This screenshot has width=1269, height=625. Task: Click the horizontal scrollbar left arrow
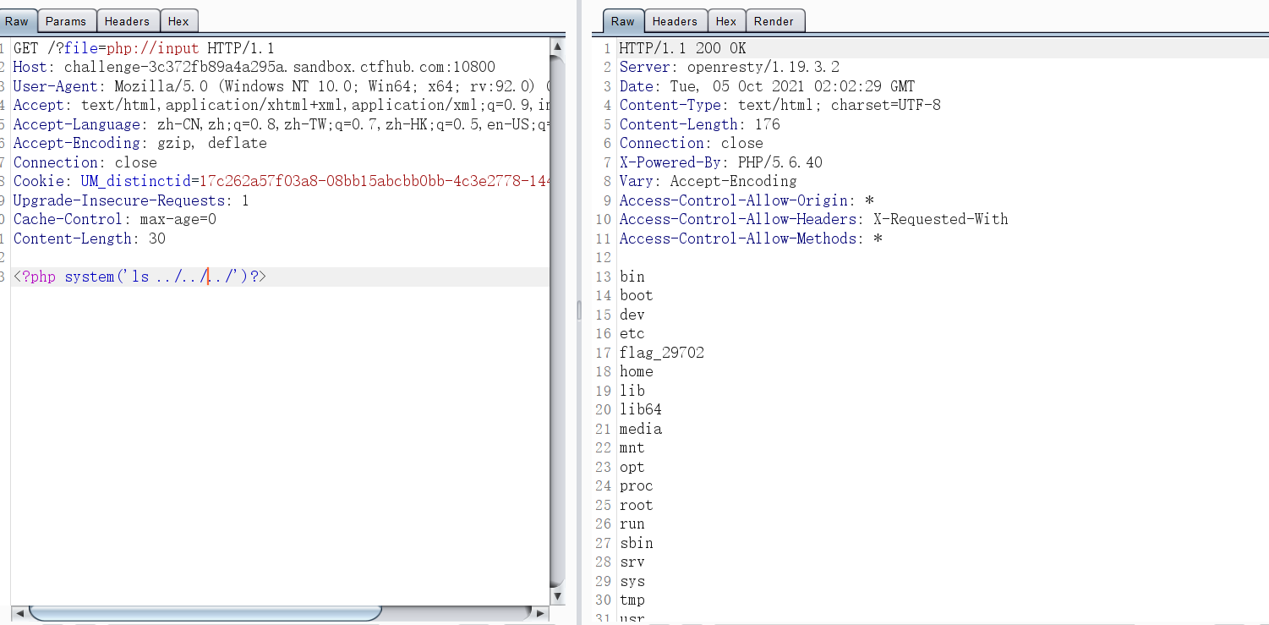tap(19, 612)
